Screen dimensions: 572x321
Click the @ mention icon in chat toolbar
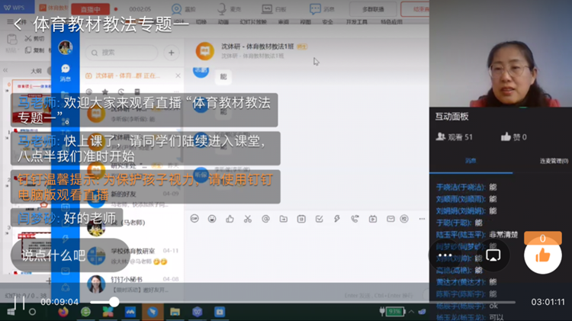click(x=265, y=219)
